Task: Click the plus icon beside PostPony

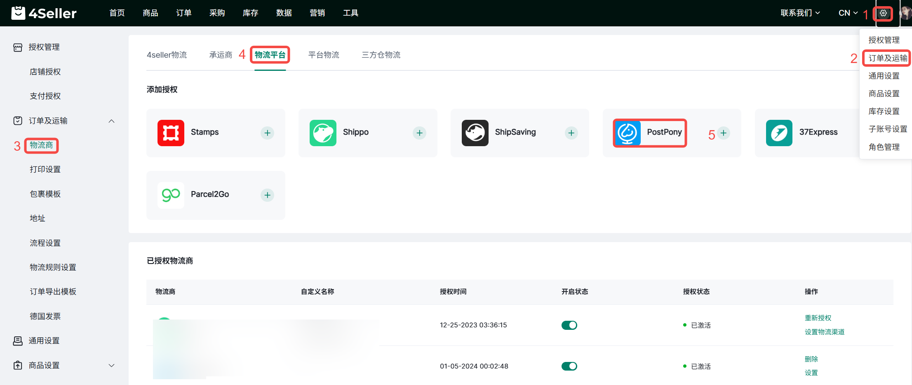Action: click(x=723, y=133)
